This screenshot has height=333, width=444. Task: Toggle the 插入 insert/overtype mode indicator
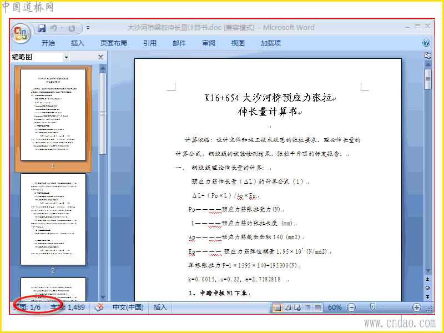click(160, 307)
